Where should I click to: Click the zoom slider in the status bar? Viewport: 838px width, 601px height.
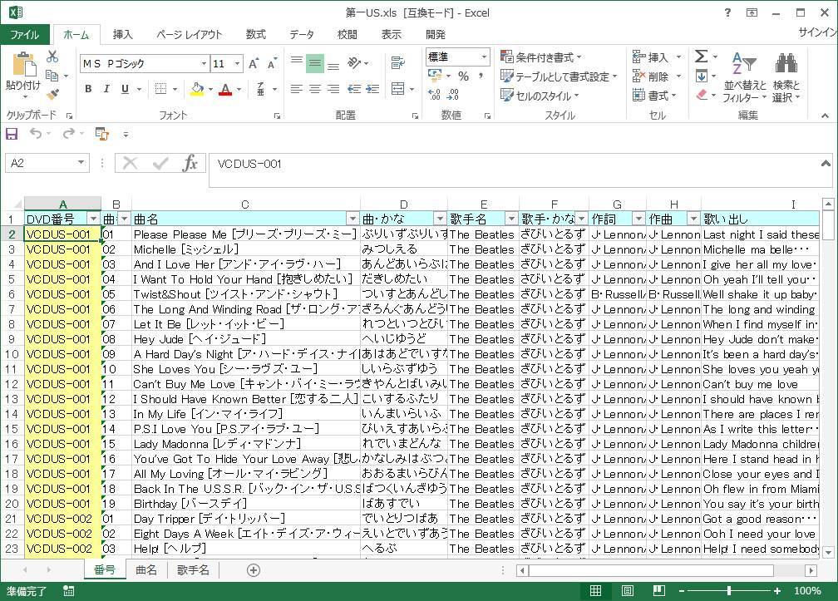tap(729, 591)
